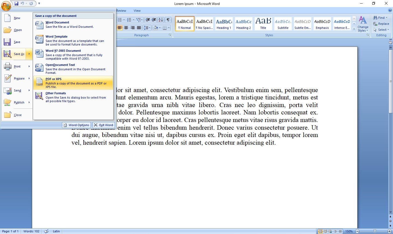Toggle Align Text Right

click(133, 28)
